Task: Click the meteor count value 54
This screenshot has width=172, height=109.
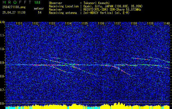Action: point(40,13)
